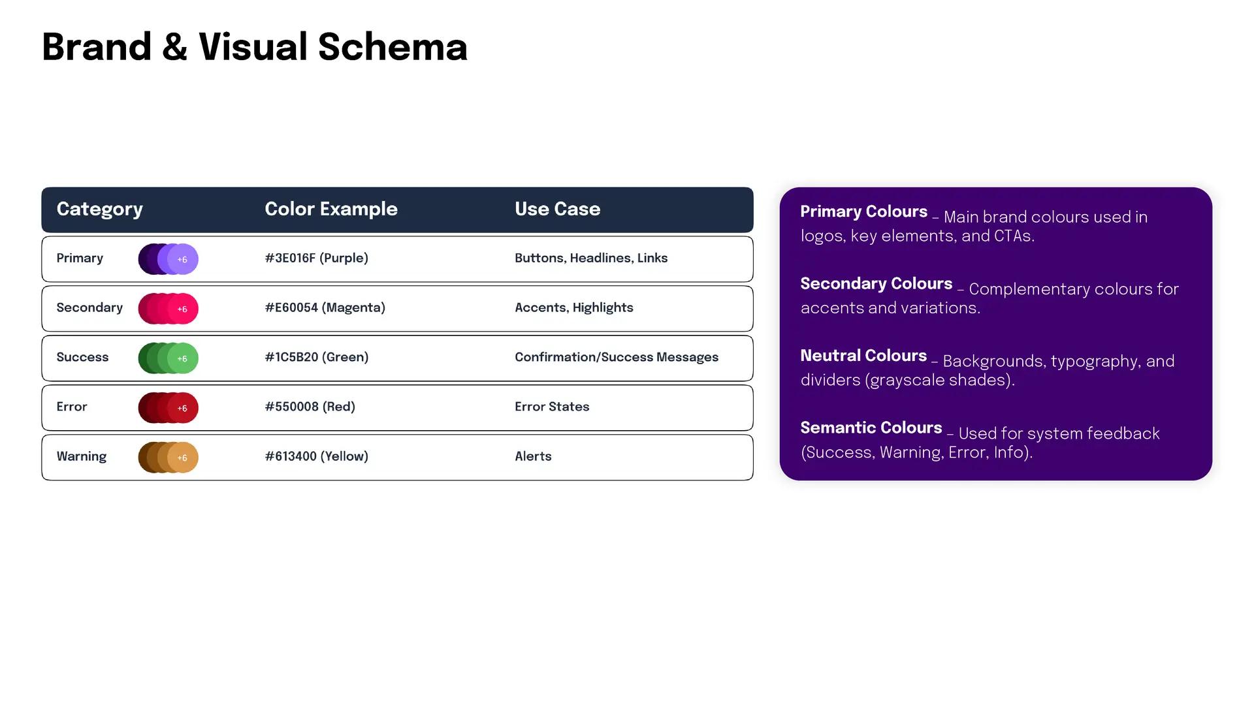
Task: Click the Primary Colours heading in purple panel
Action: [x=863, y=211]
